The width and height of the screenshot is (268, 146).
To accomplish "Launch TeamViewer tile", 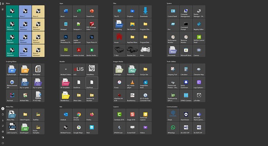I will pos(186,115).
